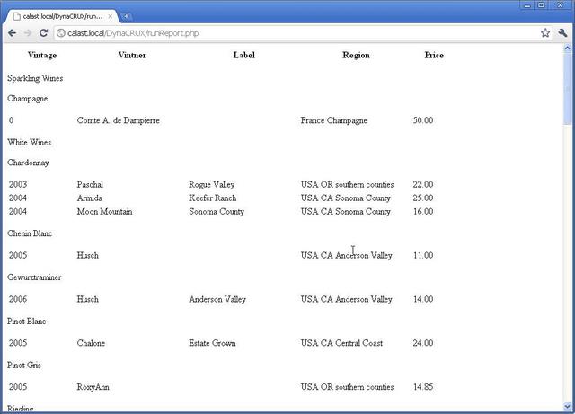Select the calast.local/DynaCRUX tab
The height and width of the screenshot is (414, 575).
tap(62, 16)
